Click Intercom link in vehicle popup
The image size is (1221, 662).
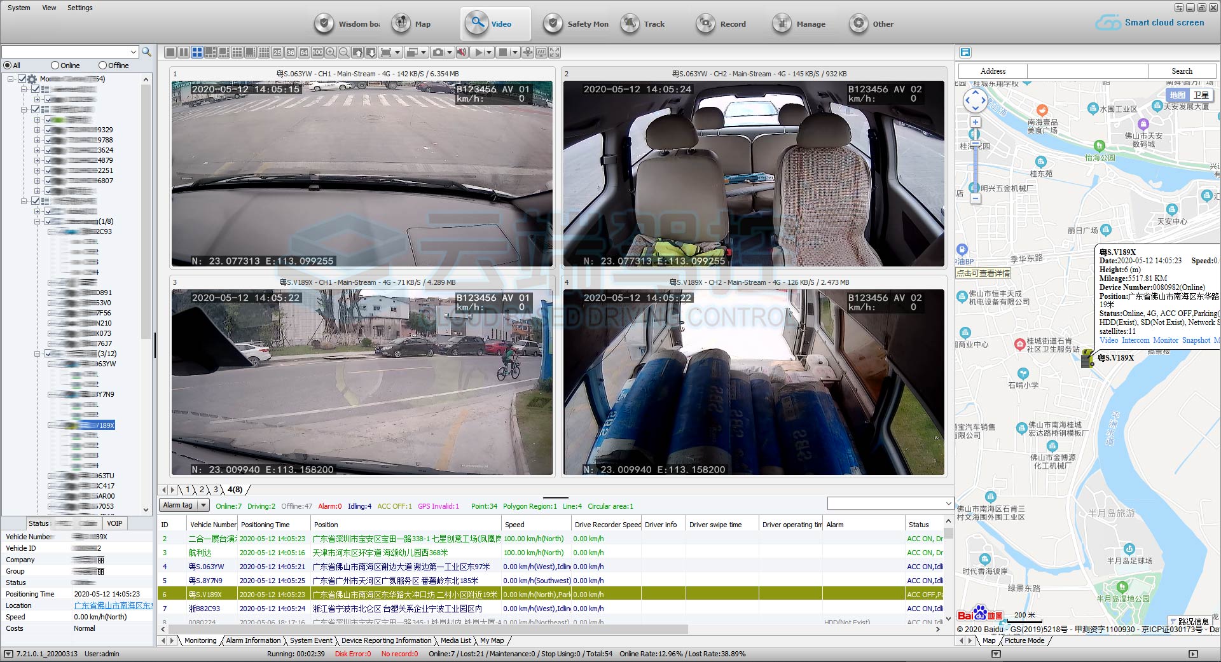point(1135,340)
